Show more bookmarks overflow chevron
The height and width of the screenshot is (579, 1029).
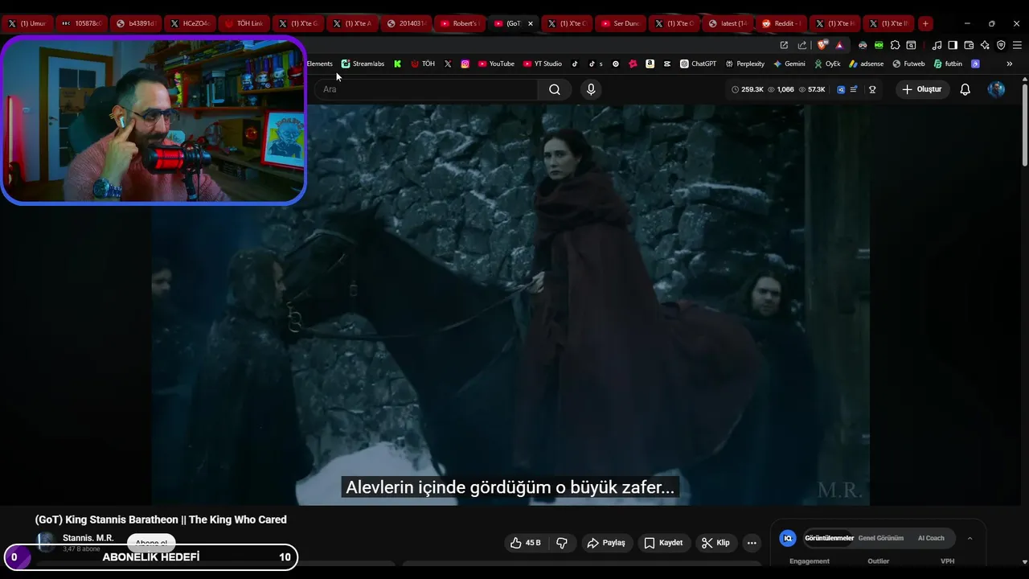[1010, 64]
